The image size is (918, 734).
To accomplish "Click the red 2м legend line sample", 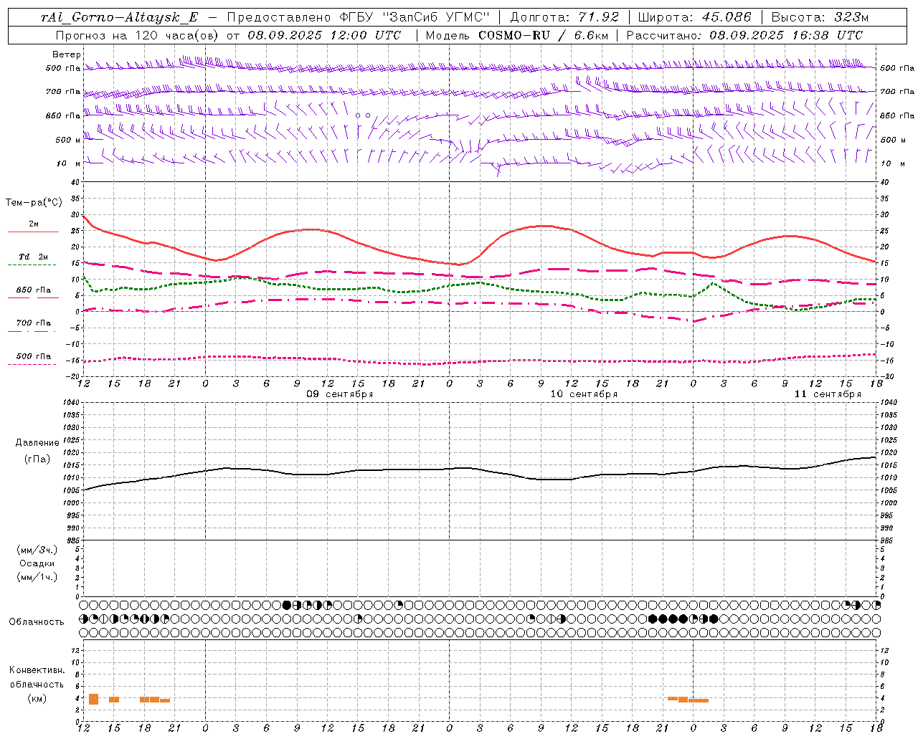I will coord(33,232).
